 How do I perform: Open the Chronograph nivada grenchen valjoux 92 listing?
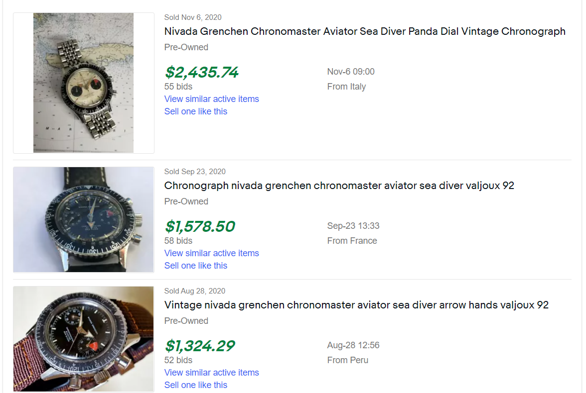pyautogui.click(x=339, y=186)
